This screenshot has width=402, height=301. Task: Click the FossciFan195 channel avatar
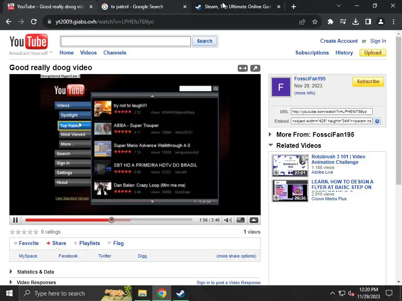click(281, 87)
